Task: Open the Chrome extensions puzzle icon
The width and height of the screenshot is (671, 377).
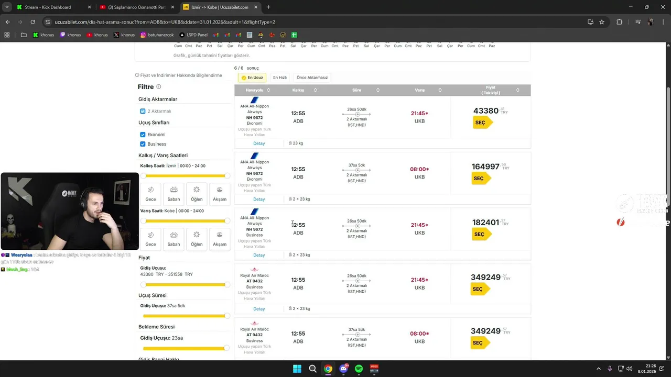Action: pos(620,22)
